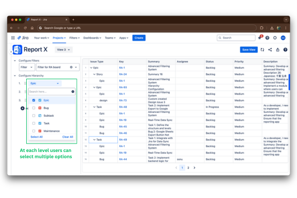Open the Filters menu

pos(74,38)
